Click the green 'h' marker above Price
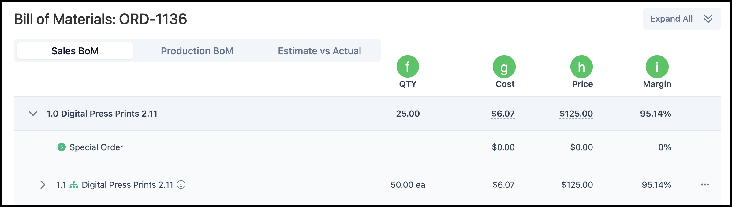 coord(581,67)
